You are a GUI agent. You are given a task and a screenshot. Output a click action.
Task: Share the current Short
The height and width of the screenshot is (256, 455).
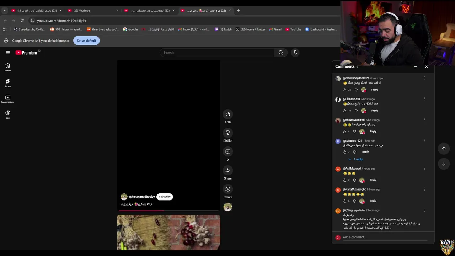tap(228, 170)
